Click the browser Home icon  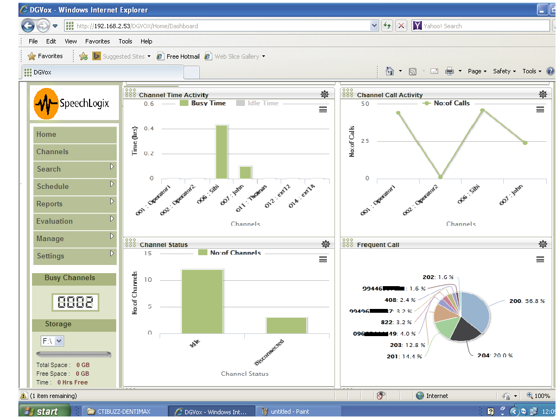click(389, 71)
